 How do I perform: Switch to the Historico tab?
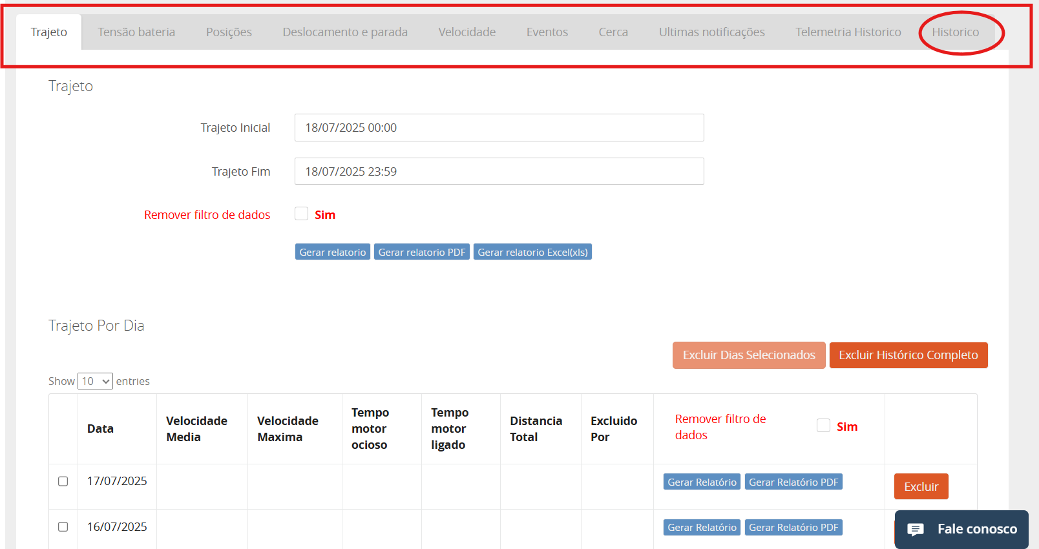pyautogui.click(x=955, y=32)
